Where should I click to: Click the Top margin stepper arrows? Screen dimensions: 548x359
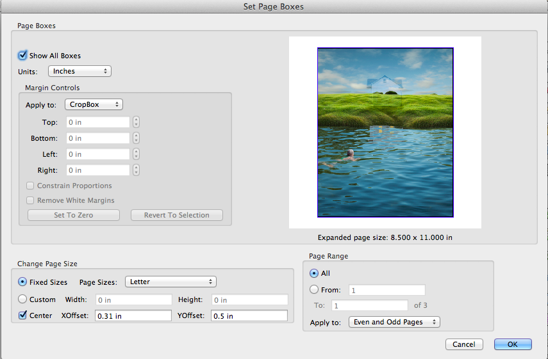[137, 122]
